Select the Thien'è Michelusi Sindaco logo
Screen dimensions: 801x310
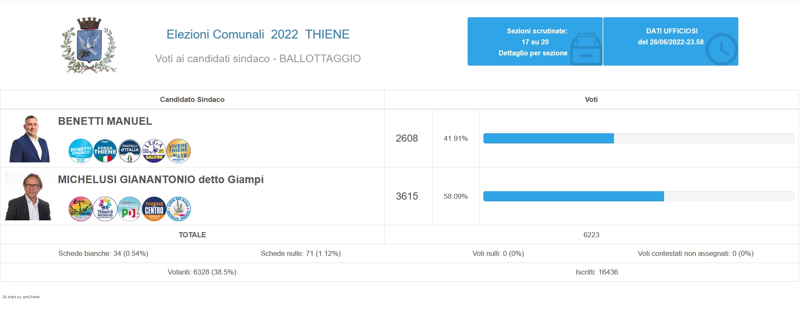(x=105, y=209)
